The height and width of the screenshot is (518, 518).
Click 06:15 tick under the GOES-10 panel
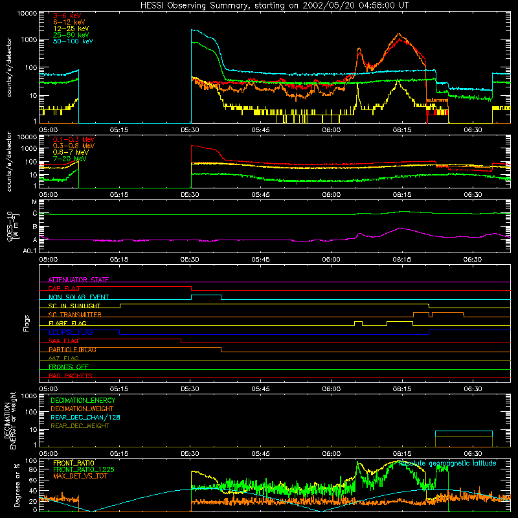402,260
